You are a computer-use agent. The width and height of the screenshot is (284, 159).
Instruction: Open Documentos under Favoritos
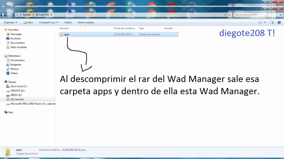(17, 43)
